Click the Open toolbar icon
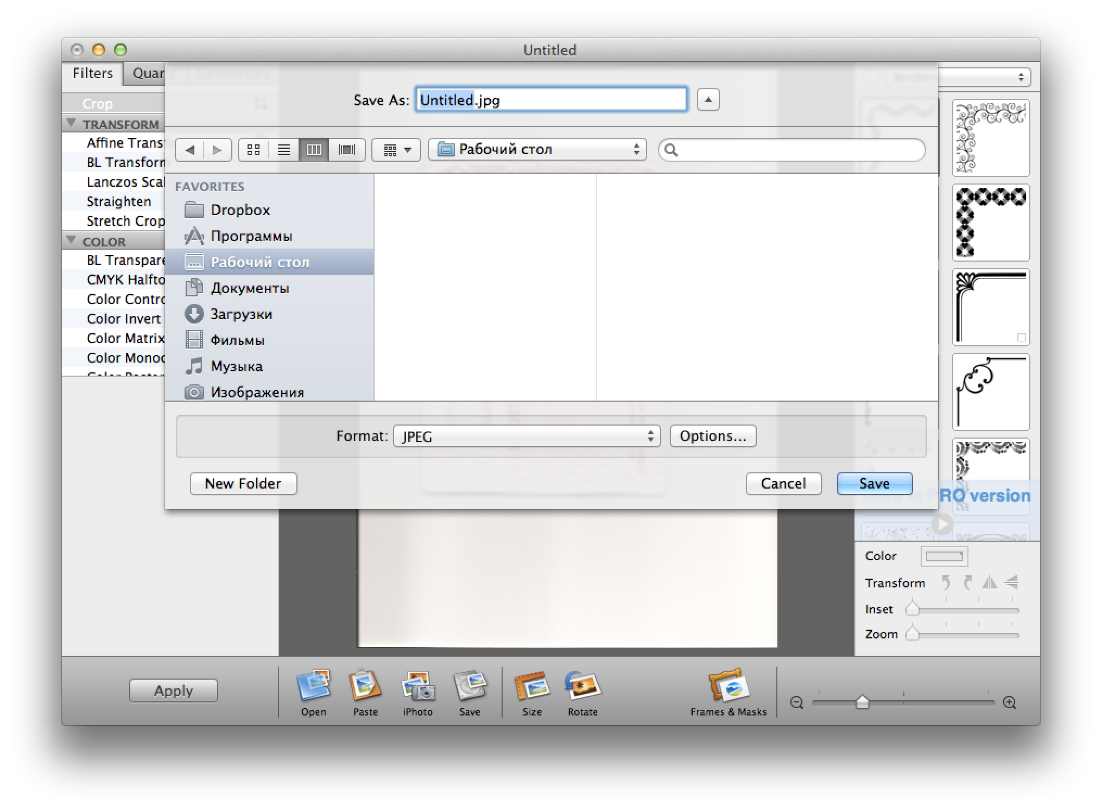Image resolution: width=1102 pixels, height=811 pixels. 313,686
